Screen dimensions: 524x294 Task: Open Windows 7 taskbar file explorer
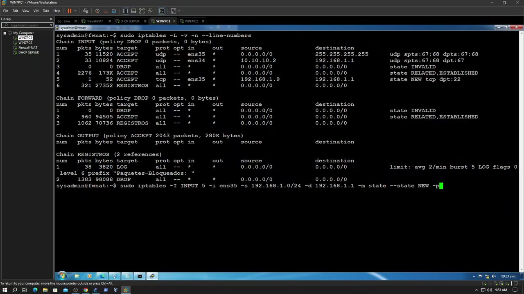click(x=77, y=276)
